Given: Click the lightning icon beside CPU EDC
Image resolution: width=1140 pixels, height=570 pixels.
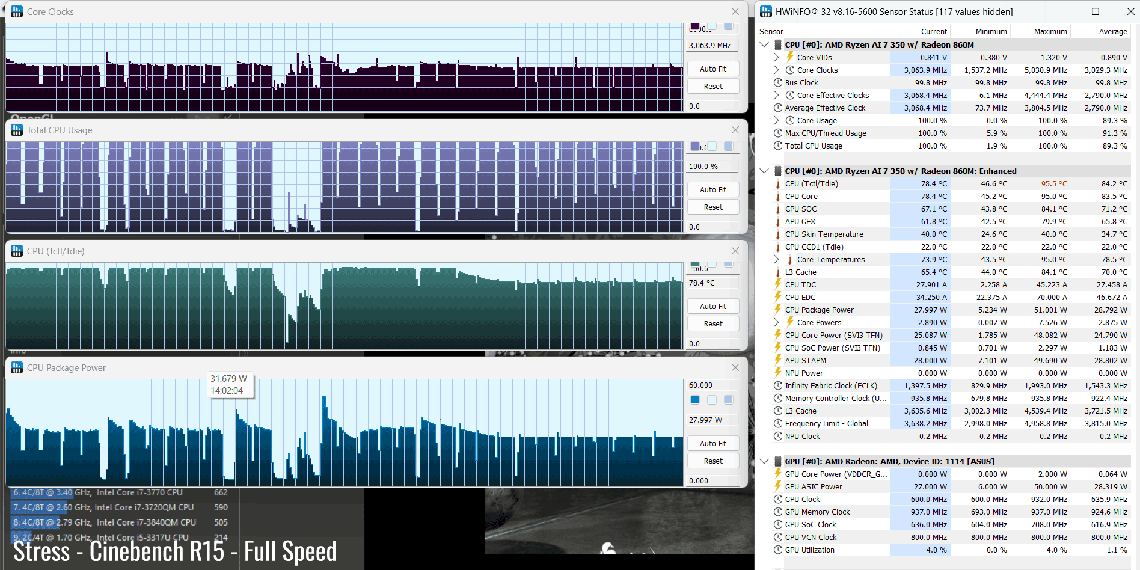Looking at the screenshot, I should 778,297.
